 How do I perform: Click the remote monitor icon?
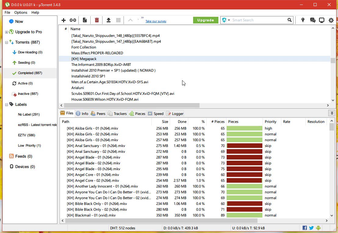(322, 20)
